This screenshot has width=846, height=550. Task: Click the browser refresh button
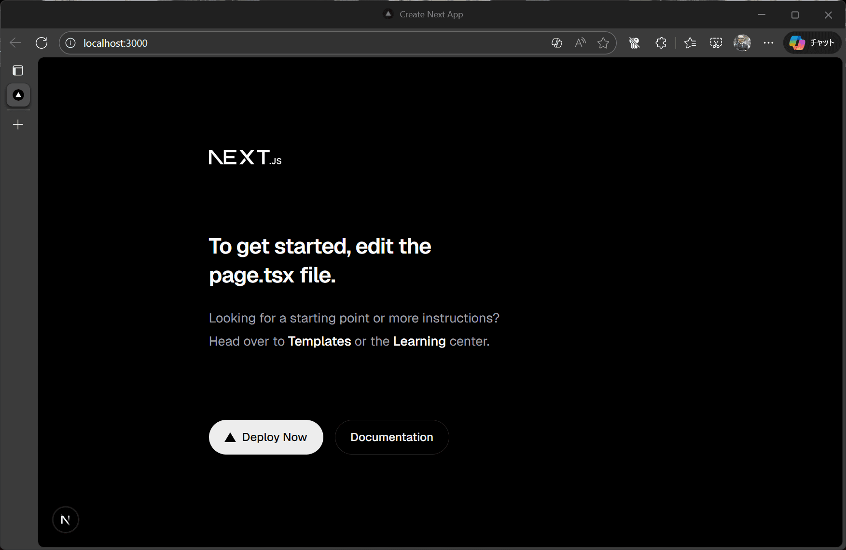coord(42,43)
